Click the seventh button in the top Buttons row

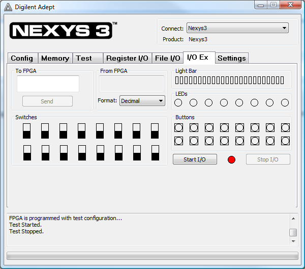[x=270, y=128]
